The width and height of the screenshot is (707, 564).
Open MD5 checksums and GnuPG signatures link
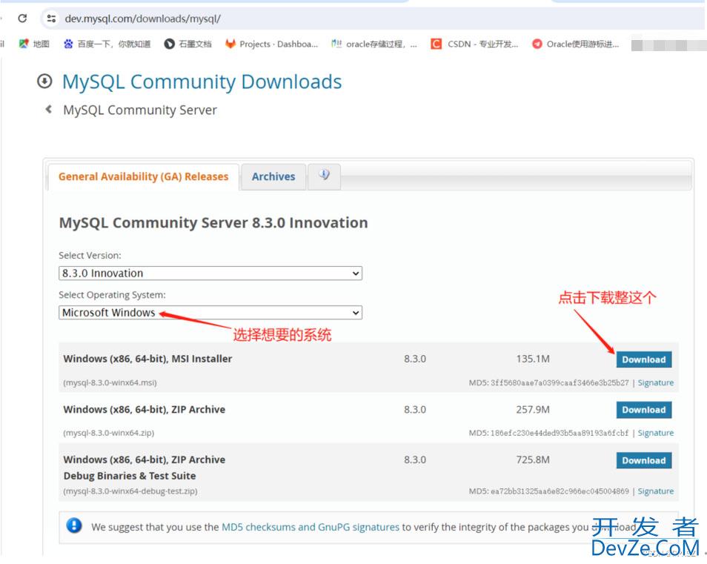[311, 527]
